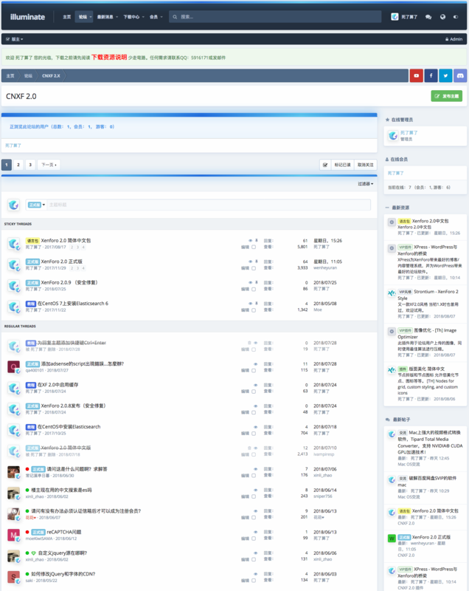
Task: Click the user avatar in top navigation
Action: pos(395,17)
